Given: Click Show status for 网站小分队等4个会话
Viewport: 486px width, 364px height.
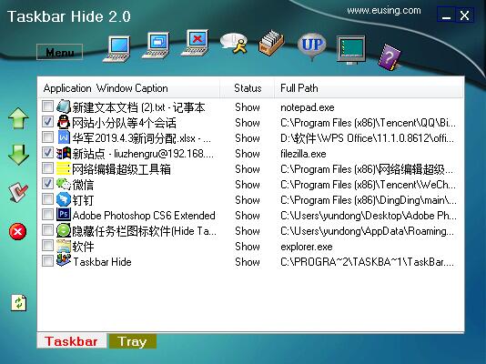Looking at the screenshot, I should 248,123.
